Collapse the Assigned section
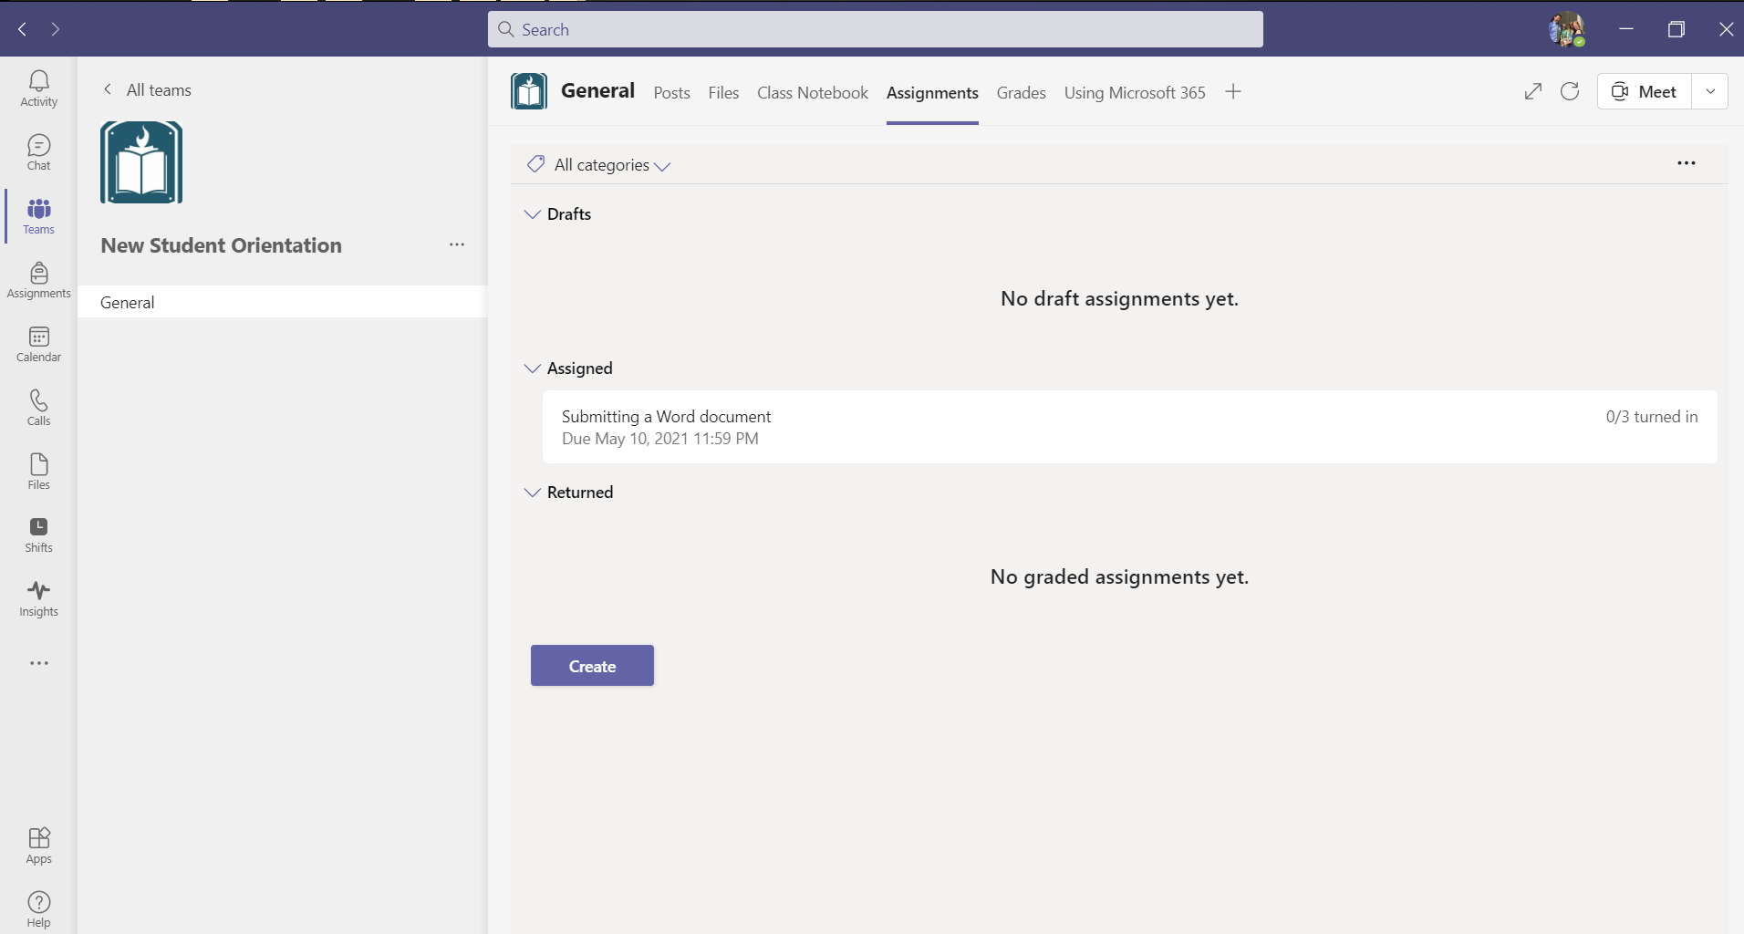The image size is (1744, 934). tap(533, 368)
